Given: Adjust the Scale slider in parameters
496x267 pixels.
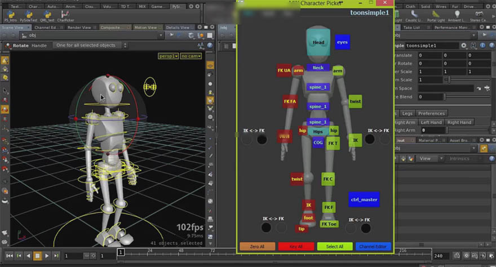Looking at the screenshot, I should [x=468, y=79].
